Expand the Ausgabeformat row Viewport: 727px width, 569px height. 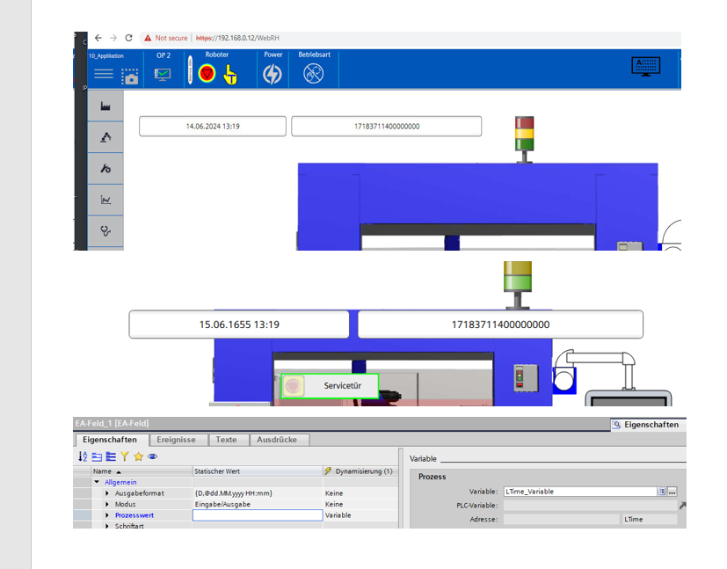[x=107, y=493]
